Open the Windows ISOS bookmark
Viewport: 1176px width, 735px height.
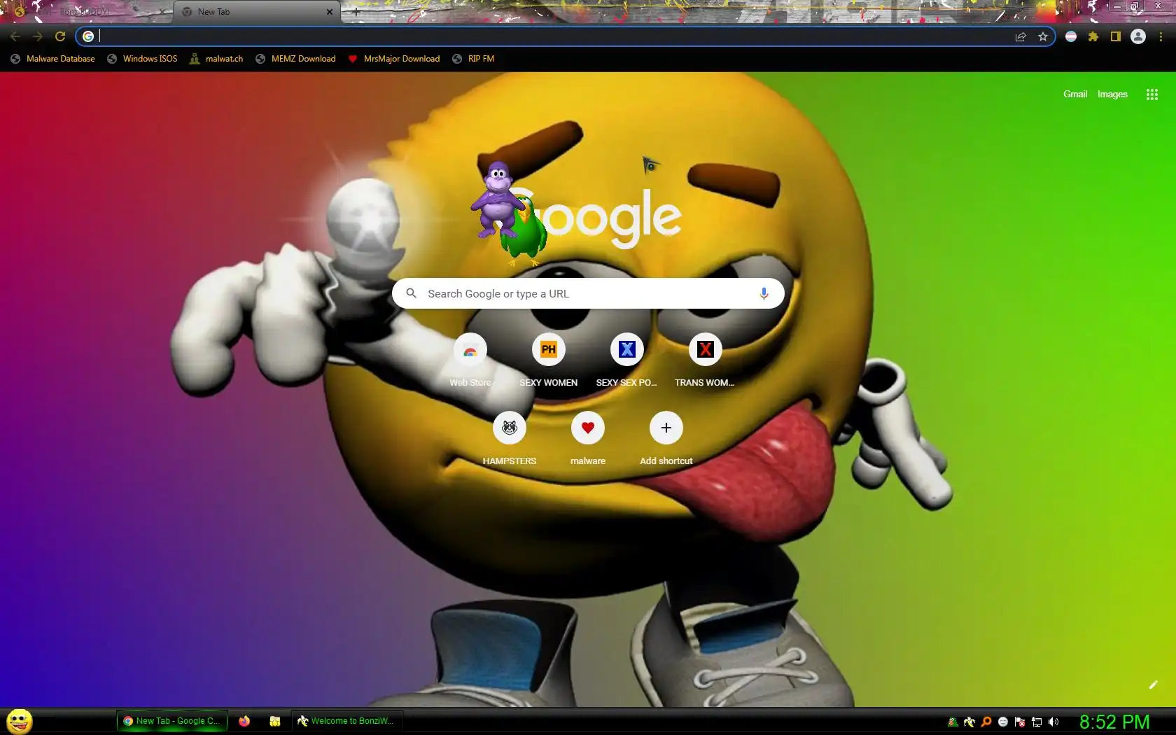click(142, 59)
